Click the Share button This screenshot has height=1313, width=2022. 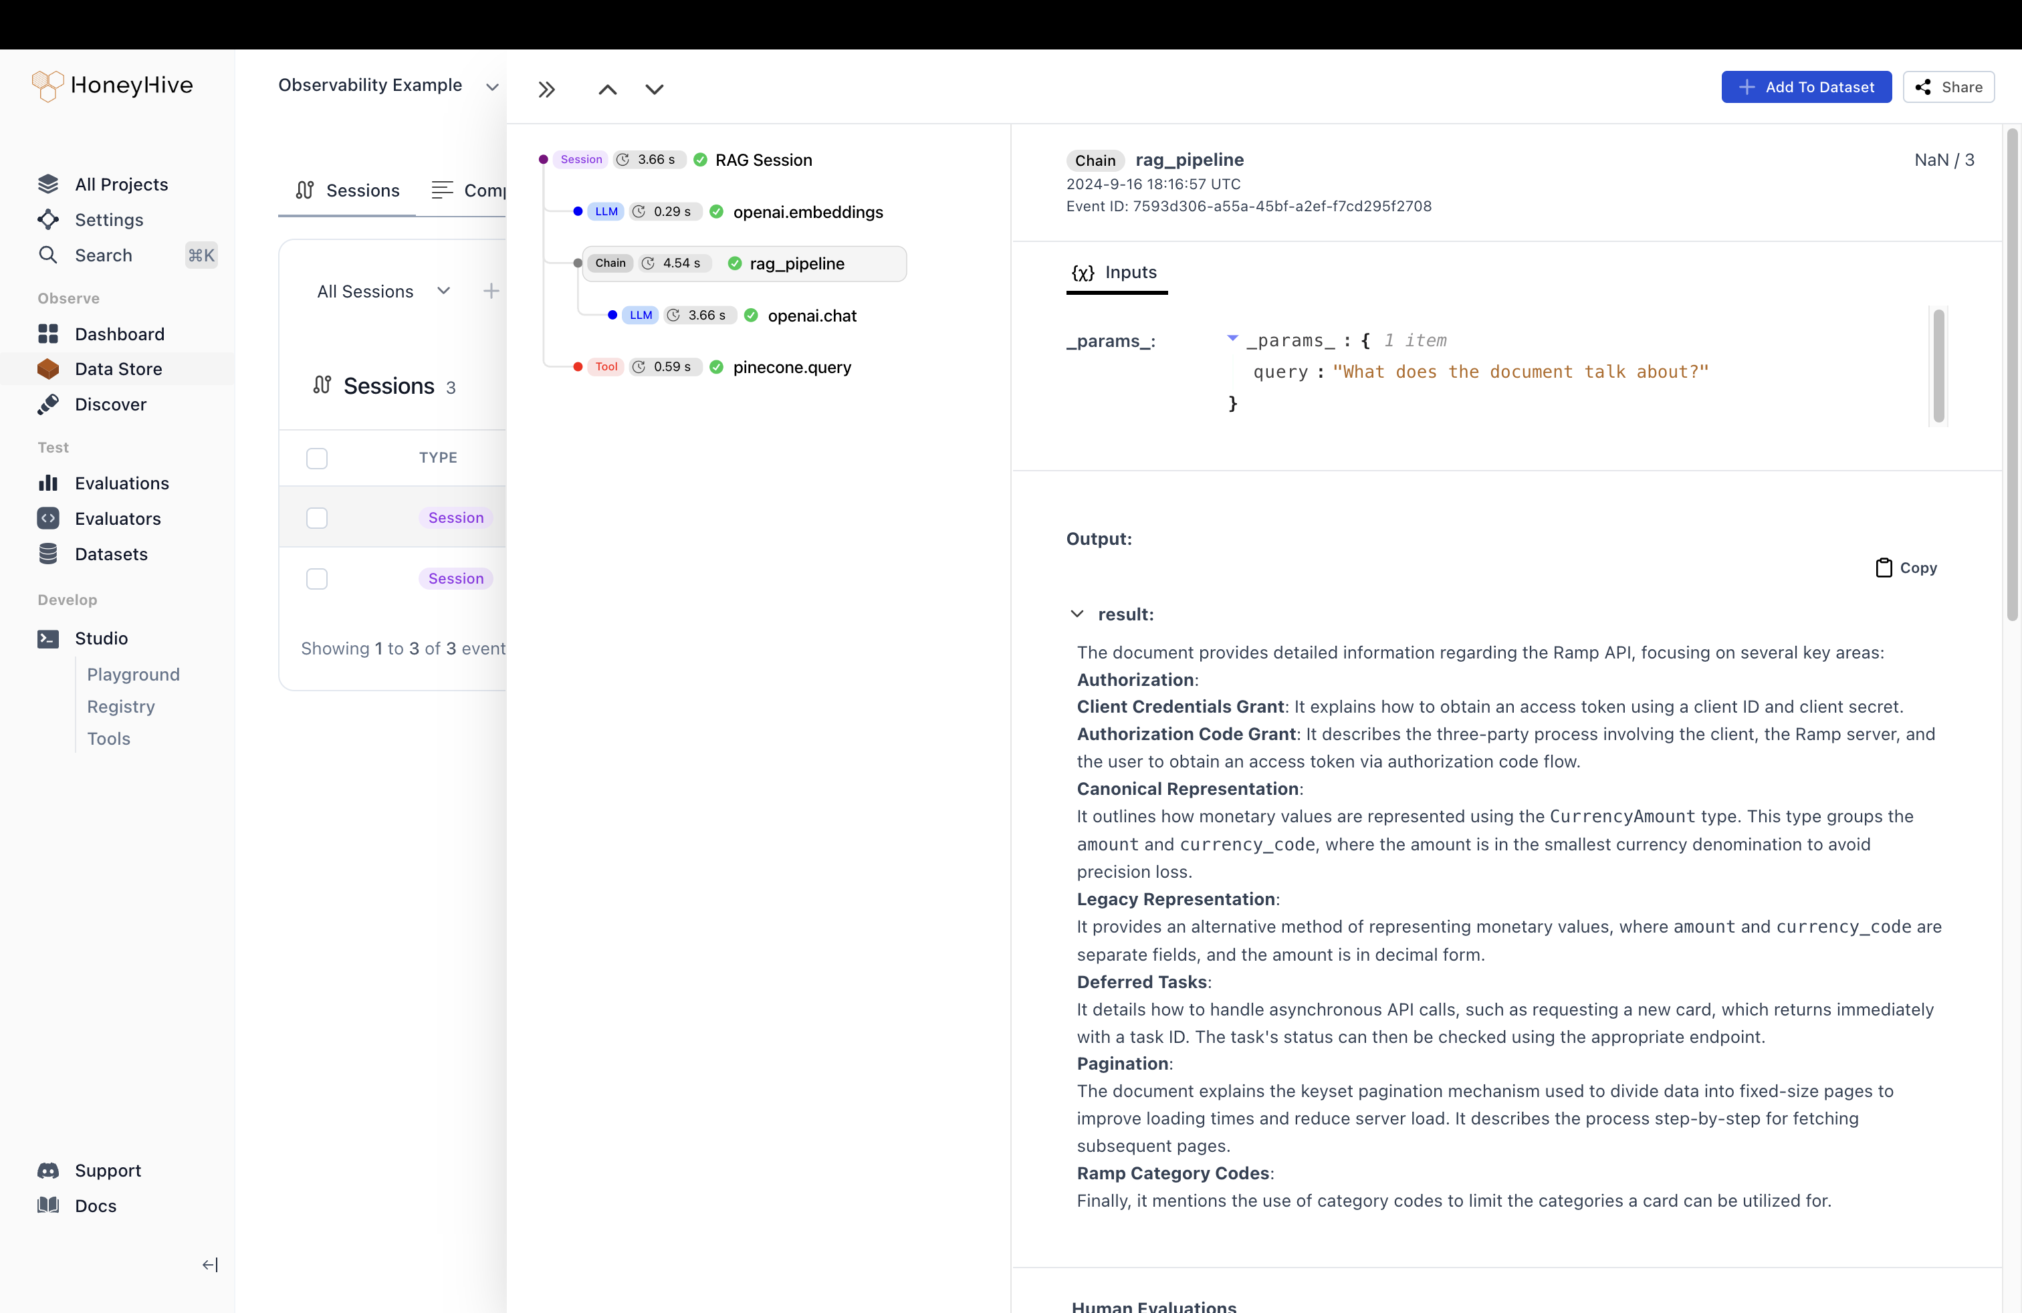1948,87
